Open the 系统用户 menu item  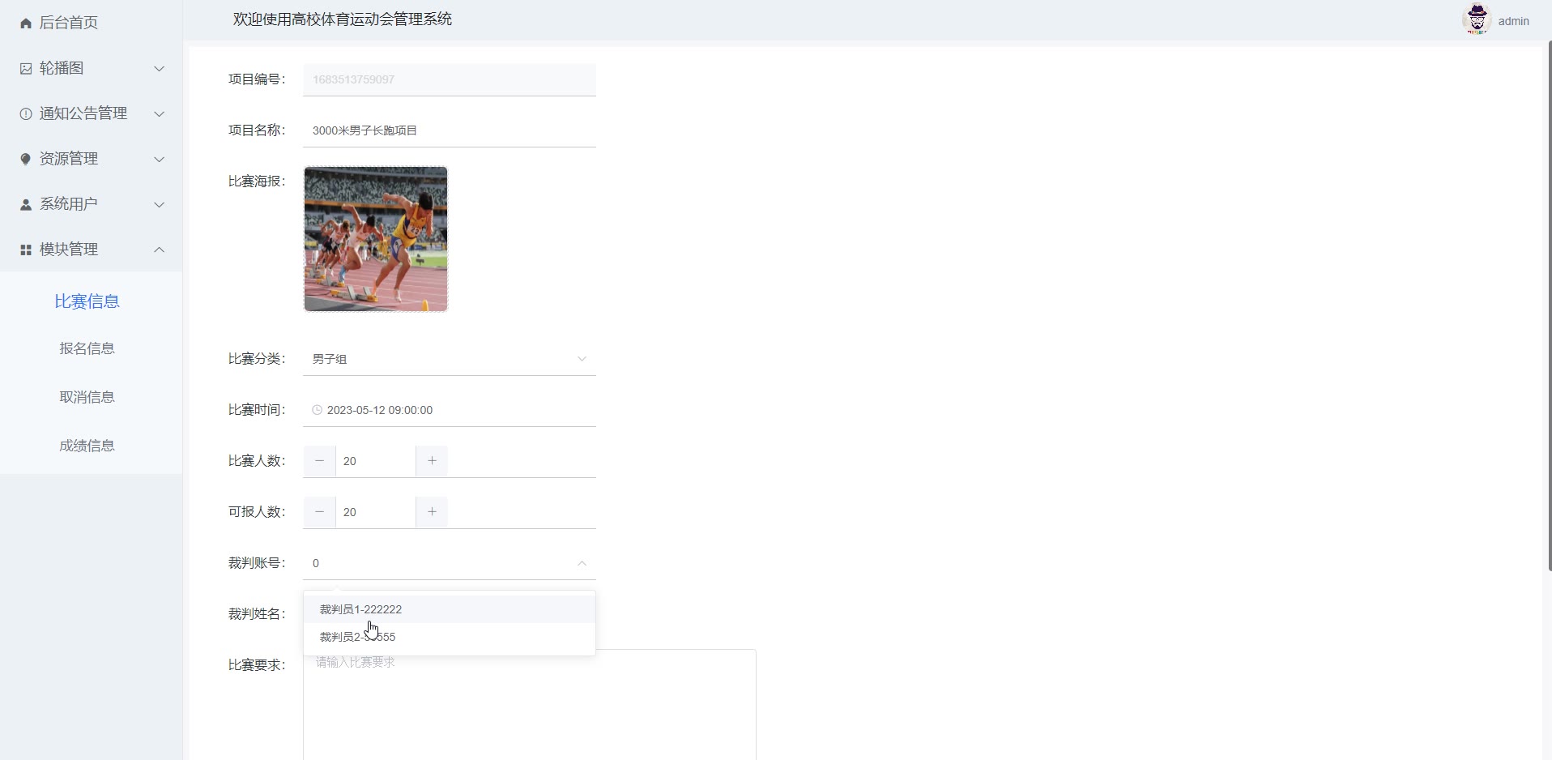91,204
